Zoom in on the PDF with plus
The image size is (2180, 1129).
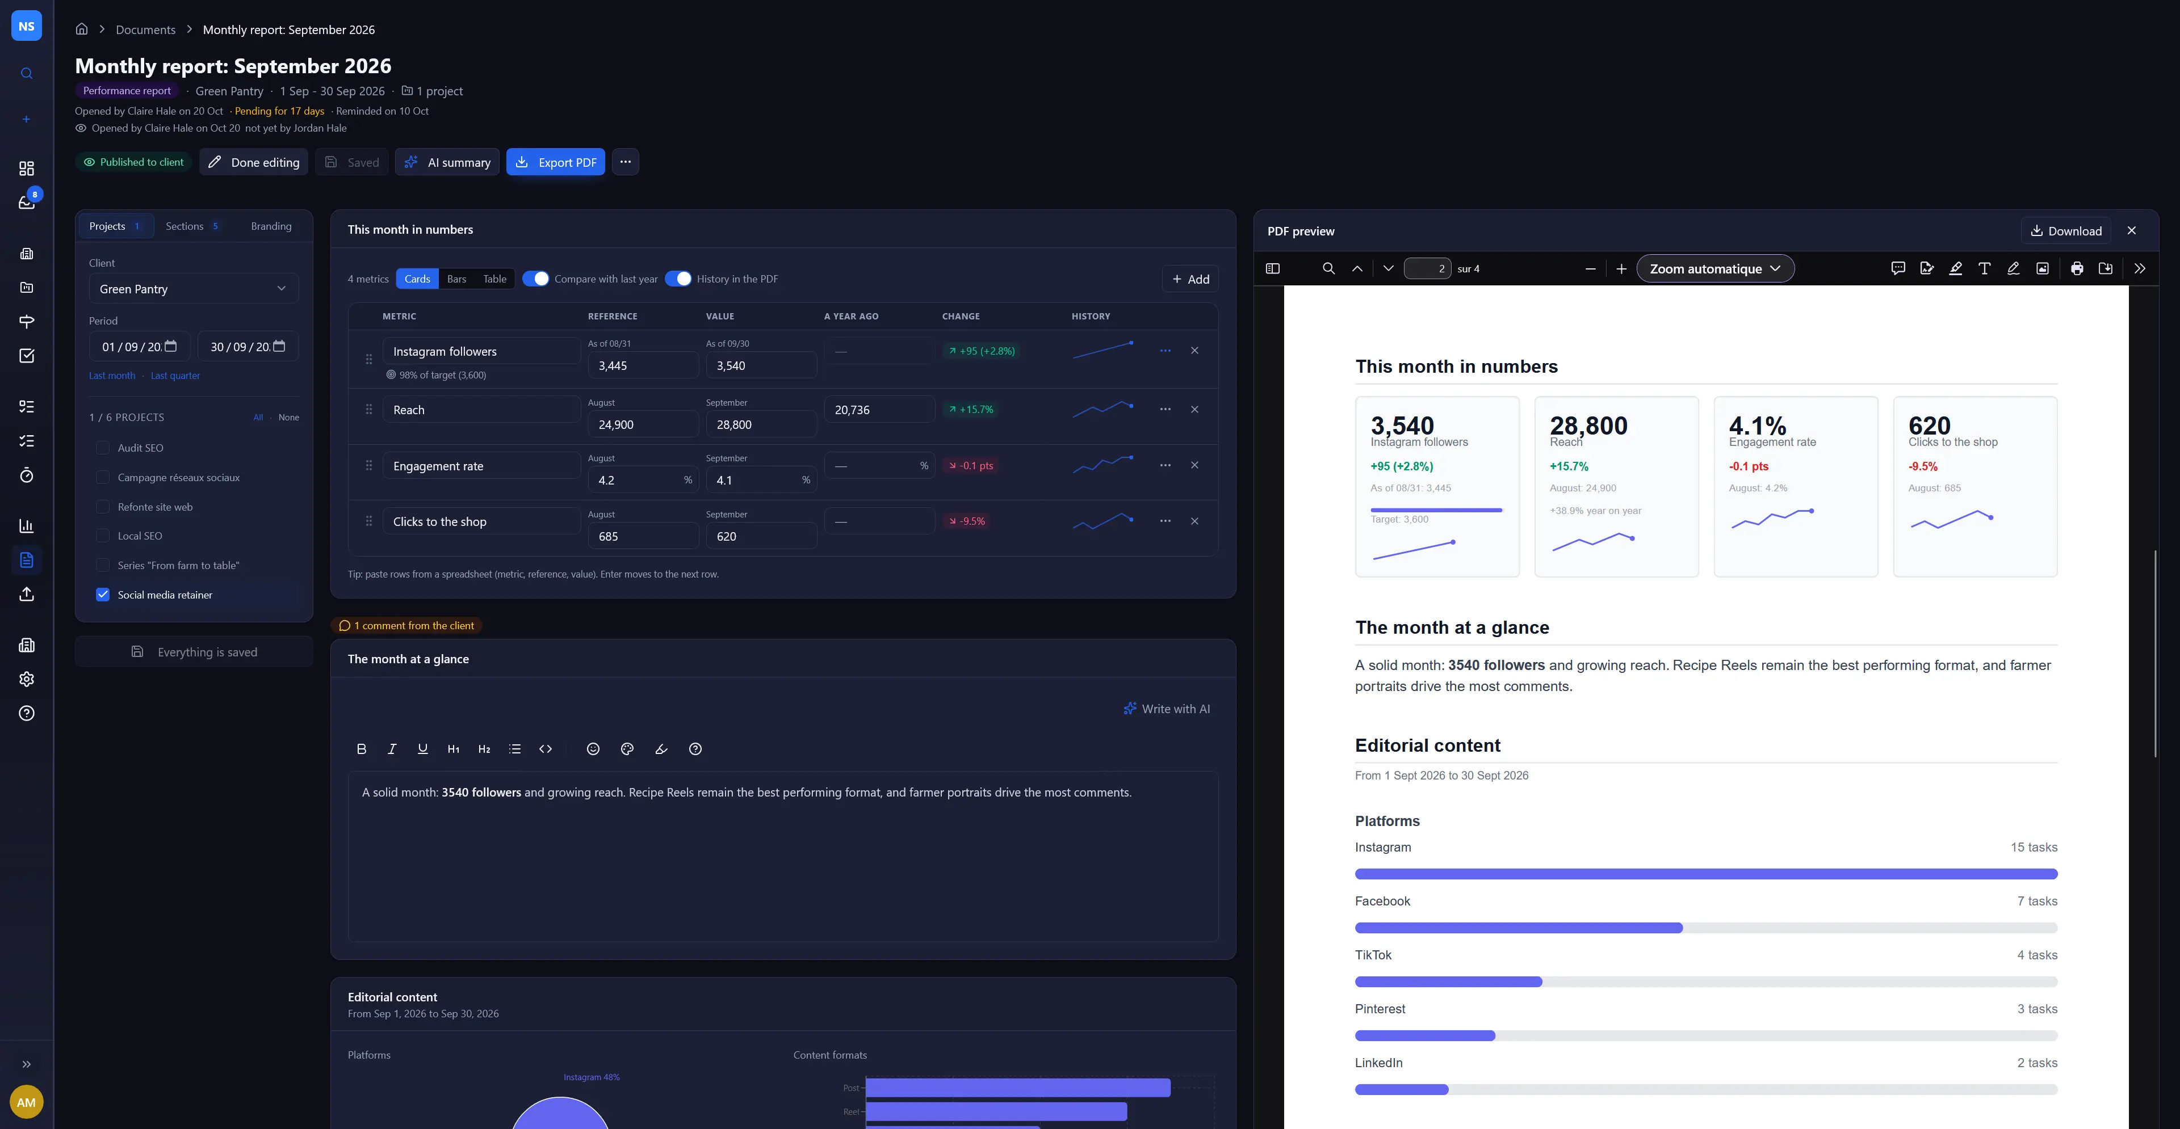1621,269
